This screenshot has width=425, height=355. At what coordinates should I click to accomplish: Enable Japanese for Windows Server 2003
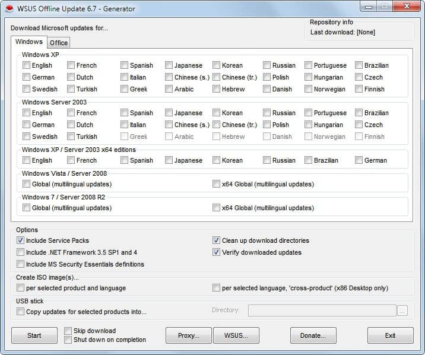169,113
